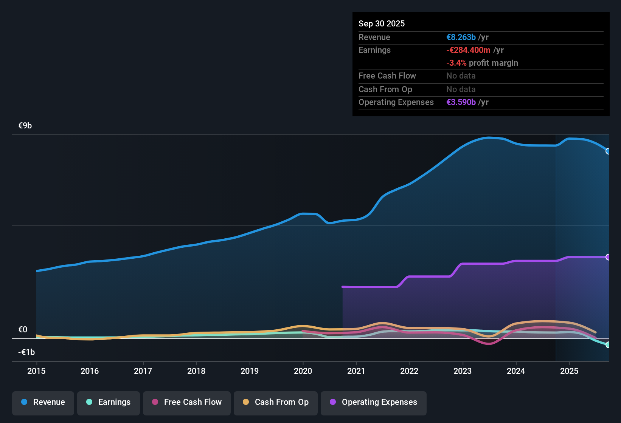
Task: Toggle the Free Cash Flow series visibility
Action: point(186,402)
